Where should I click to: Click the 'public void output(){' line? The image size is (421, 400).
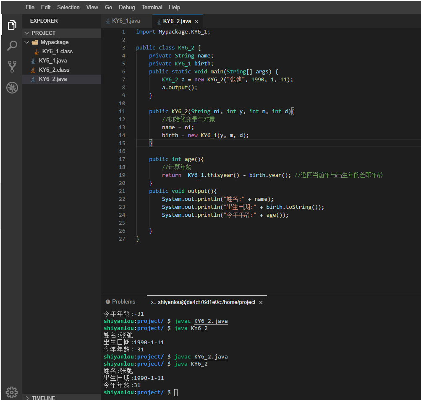coord(183,191)
